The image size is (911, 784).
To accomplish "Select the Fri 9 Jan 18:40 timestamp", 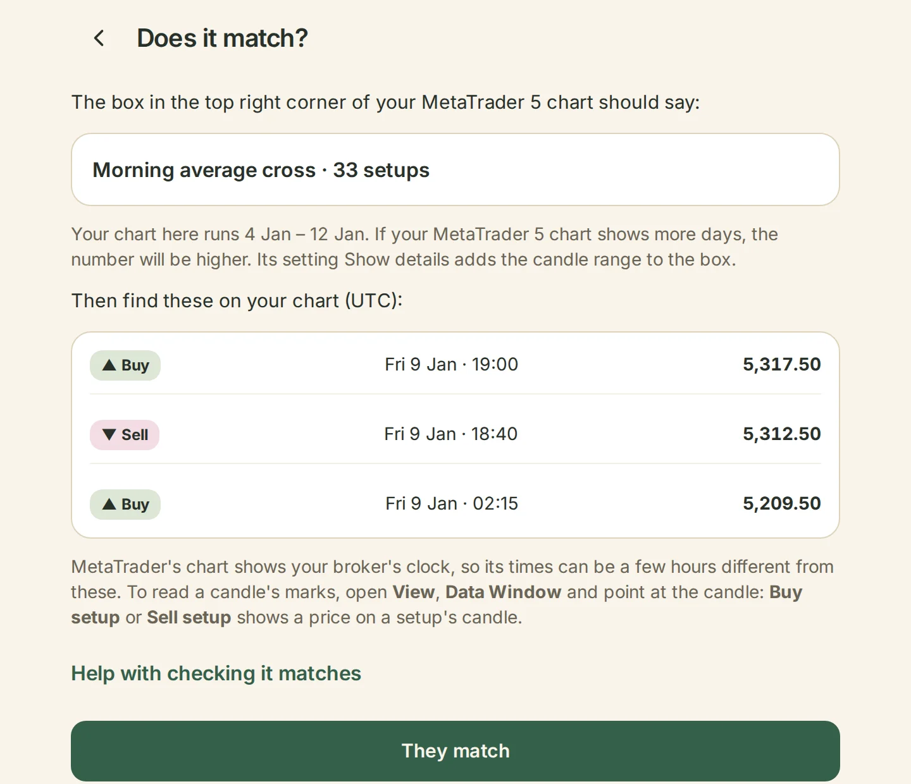I will pos(451,434).
